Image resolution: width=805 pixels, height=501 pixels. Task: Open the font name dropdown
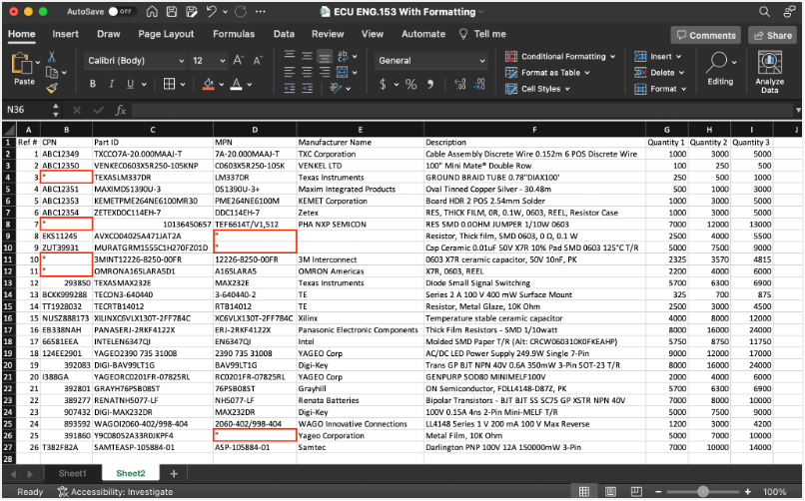tap(181, 61)
